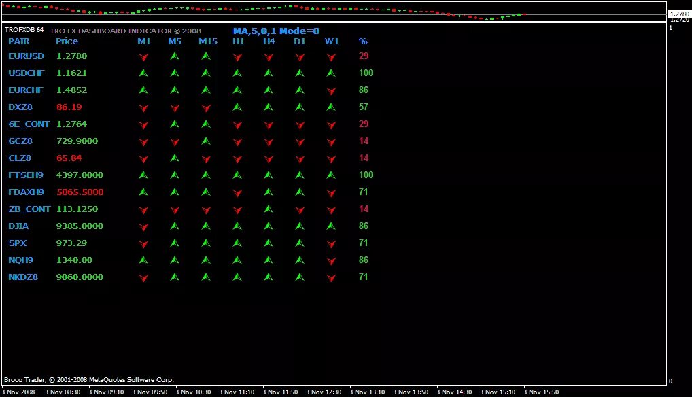Click the EURUSD M5 up arrow

(x=175, y=56)
